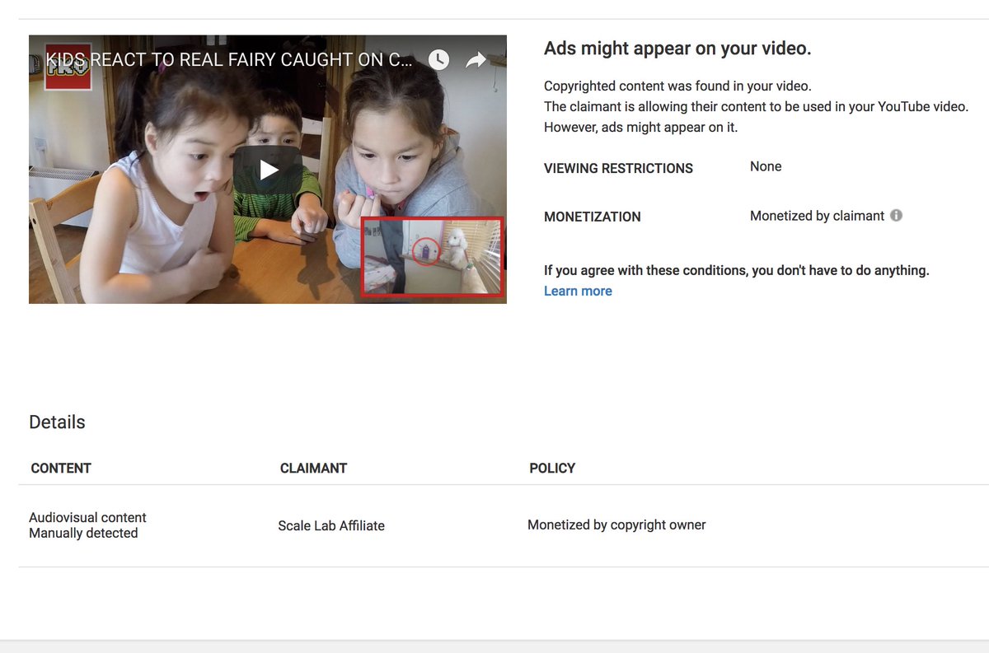Click the channel logo on video player

pyautogui.click(x=68, y=66)
